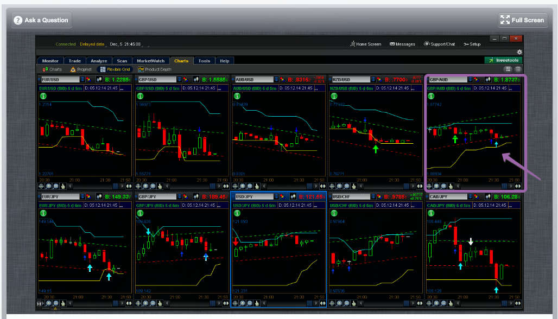
Task: Zoom out on the GBP/JPY chart
Action: 152,303
